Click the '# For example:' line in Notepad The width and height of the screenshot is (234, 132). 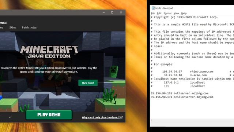[162, 65]
